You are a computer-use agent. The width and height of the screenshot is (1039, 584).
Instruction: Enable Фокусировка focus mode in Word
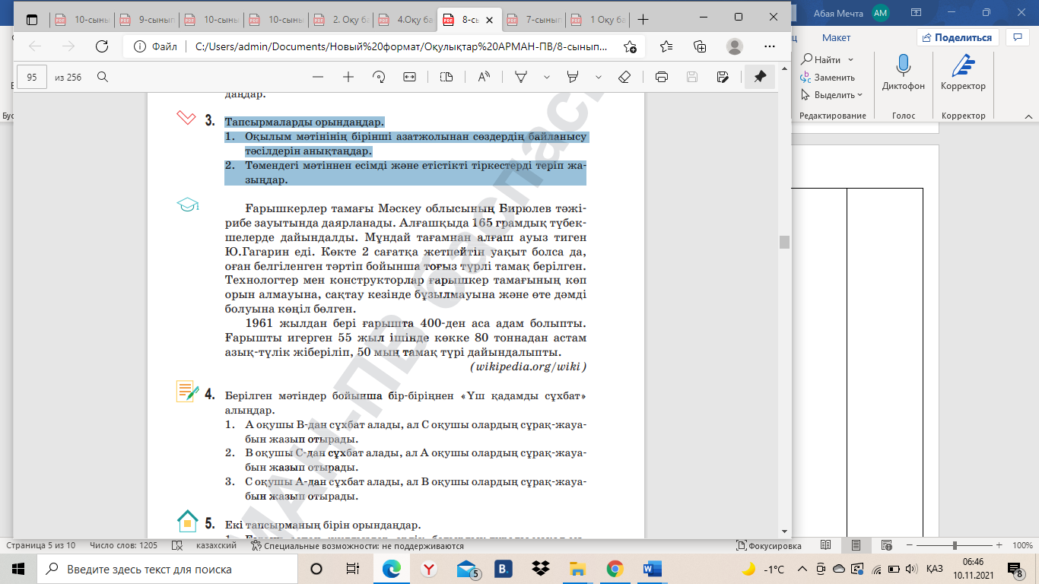point(769,545)
